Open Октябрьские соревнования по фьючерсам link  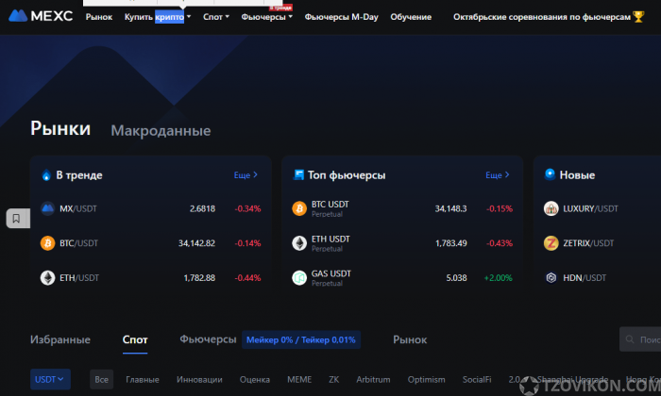click(542, 17)
